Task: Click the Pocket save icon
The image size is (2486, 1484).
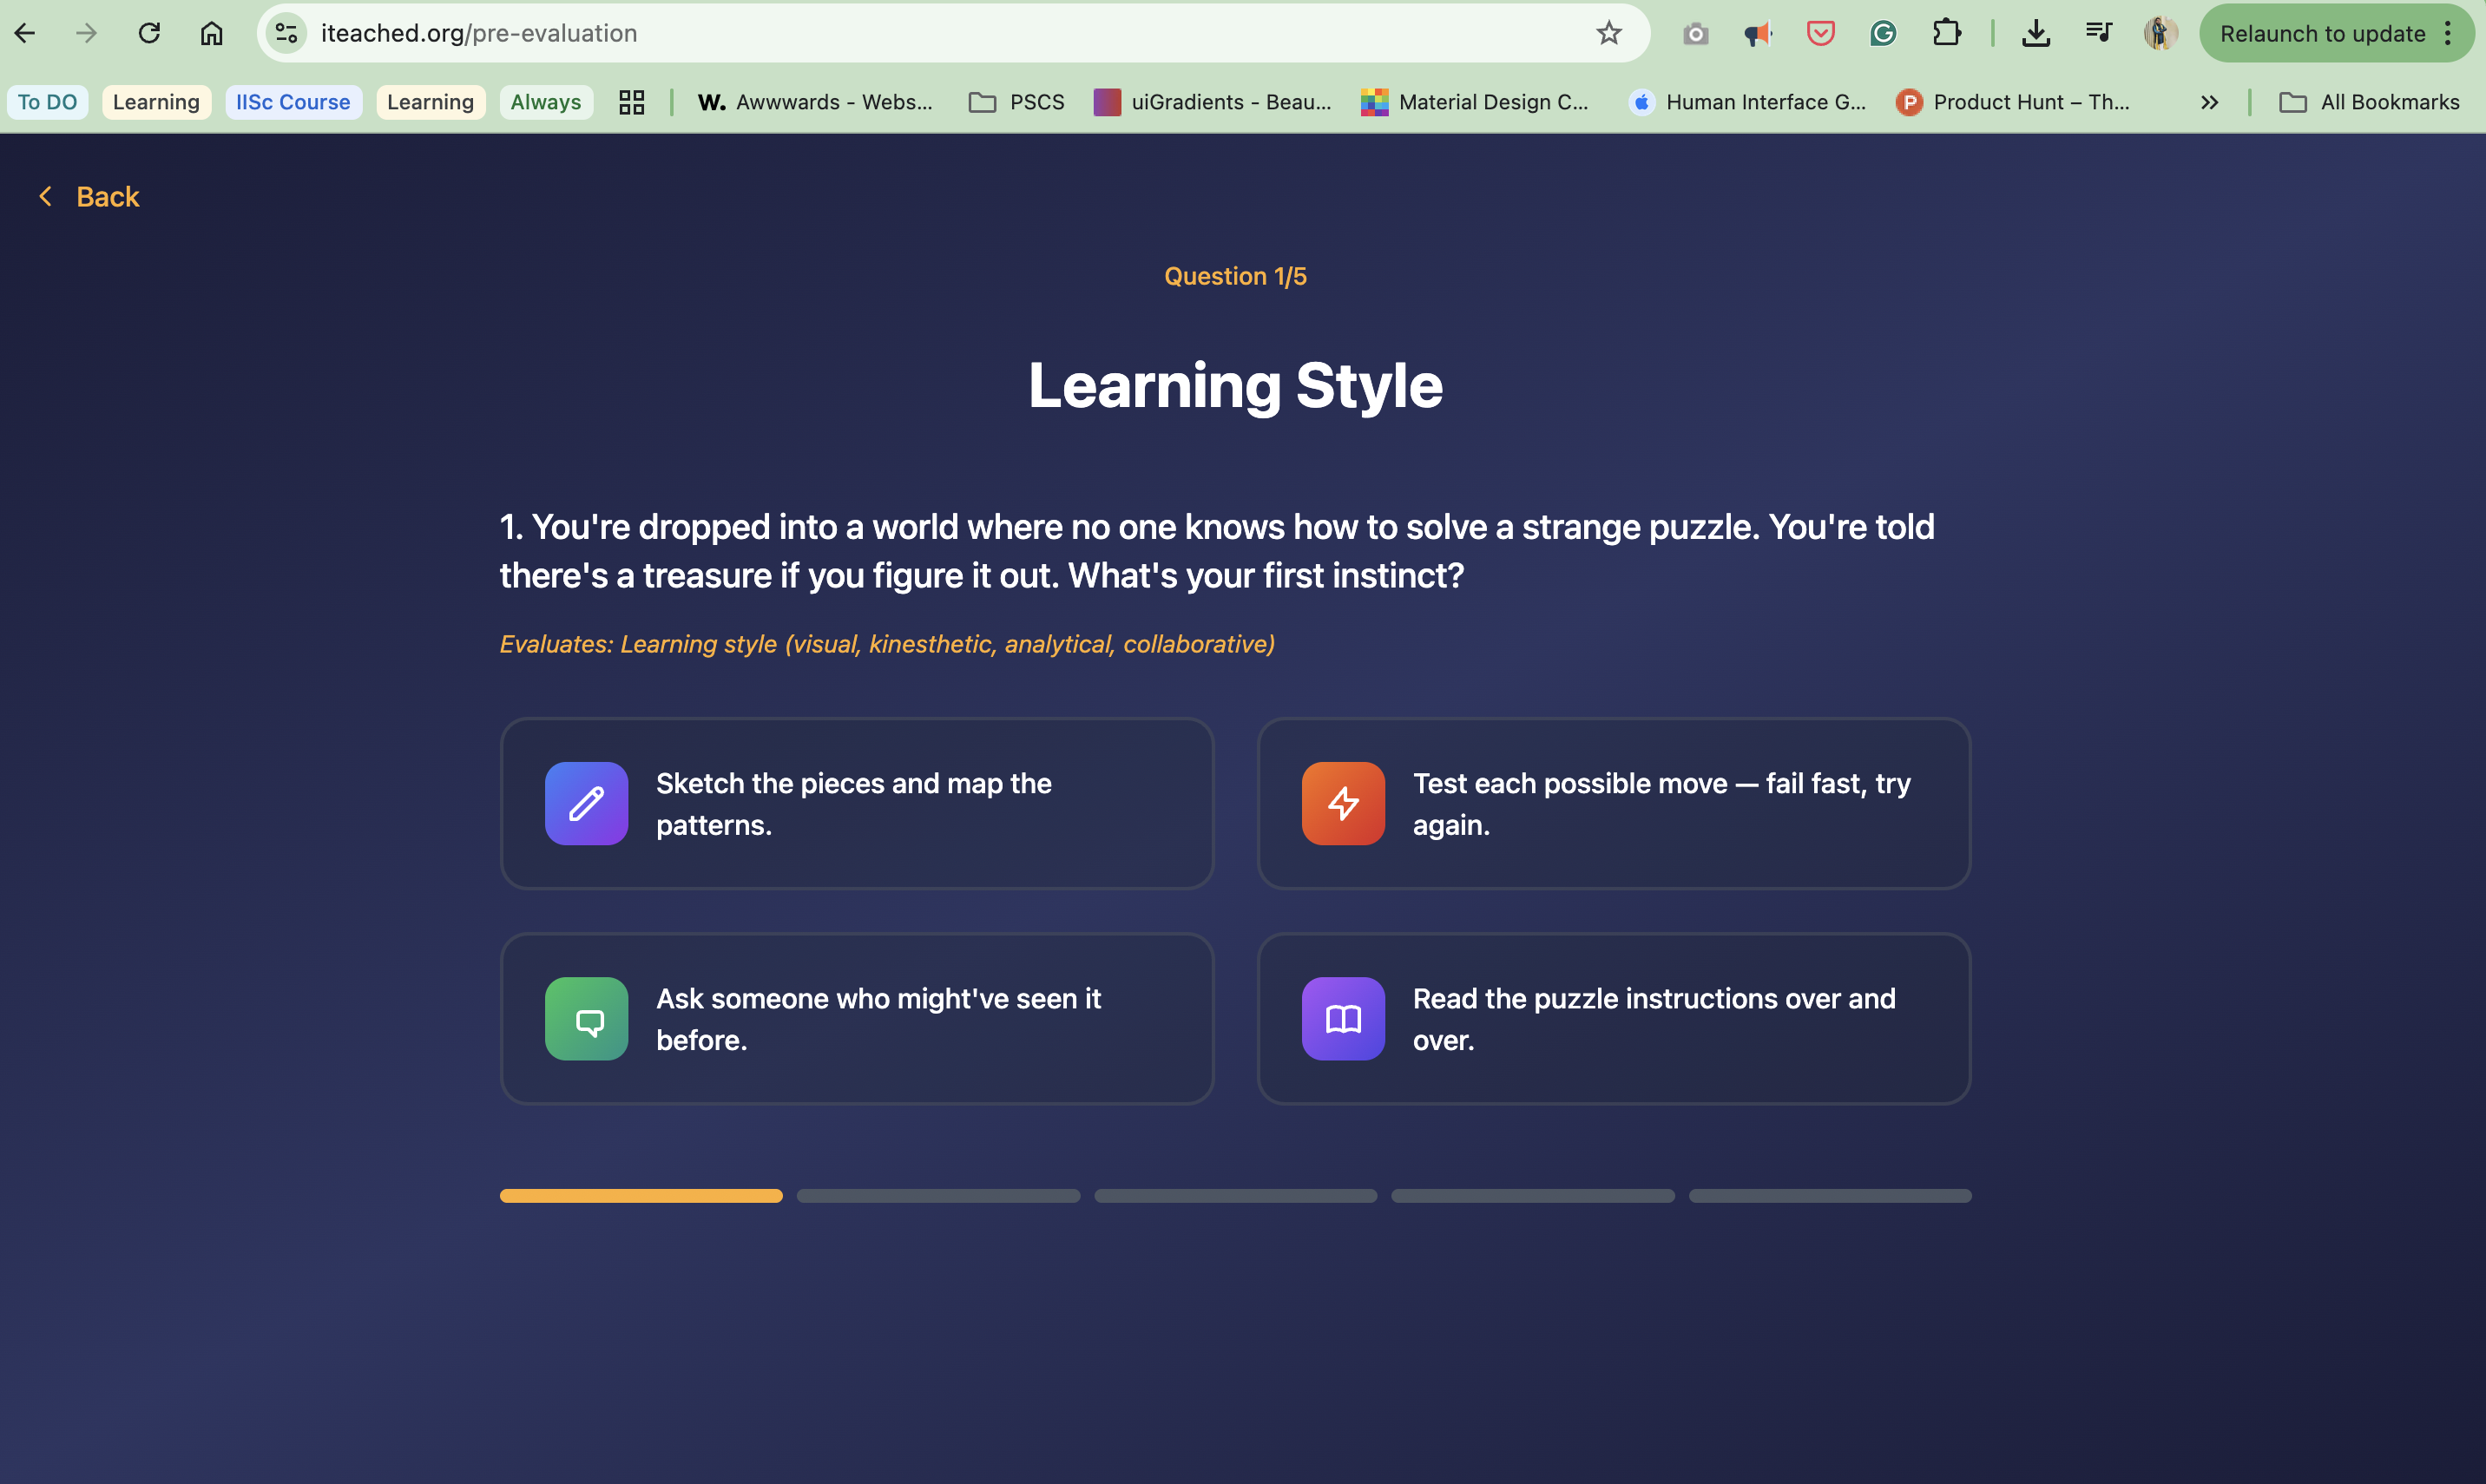Action: coord(1820,33)
